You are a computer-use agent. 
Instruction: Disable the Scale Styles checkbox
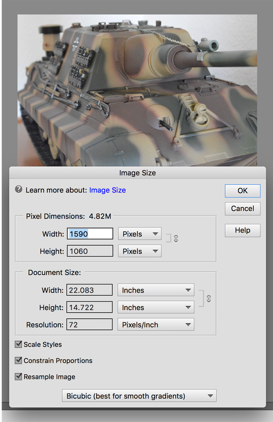(x=19, y=344)
